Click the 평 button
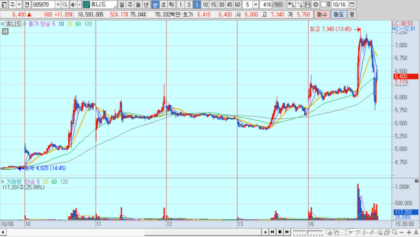Screen dimensions: 420x237 pyautogui.click(x=352, y=15)
